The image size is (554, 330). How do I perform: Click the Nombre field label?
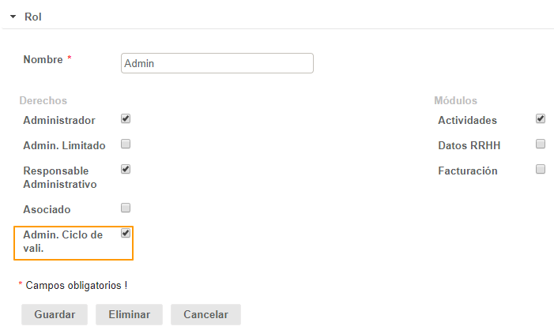click(43, 60)
